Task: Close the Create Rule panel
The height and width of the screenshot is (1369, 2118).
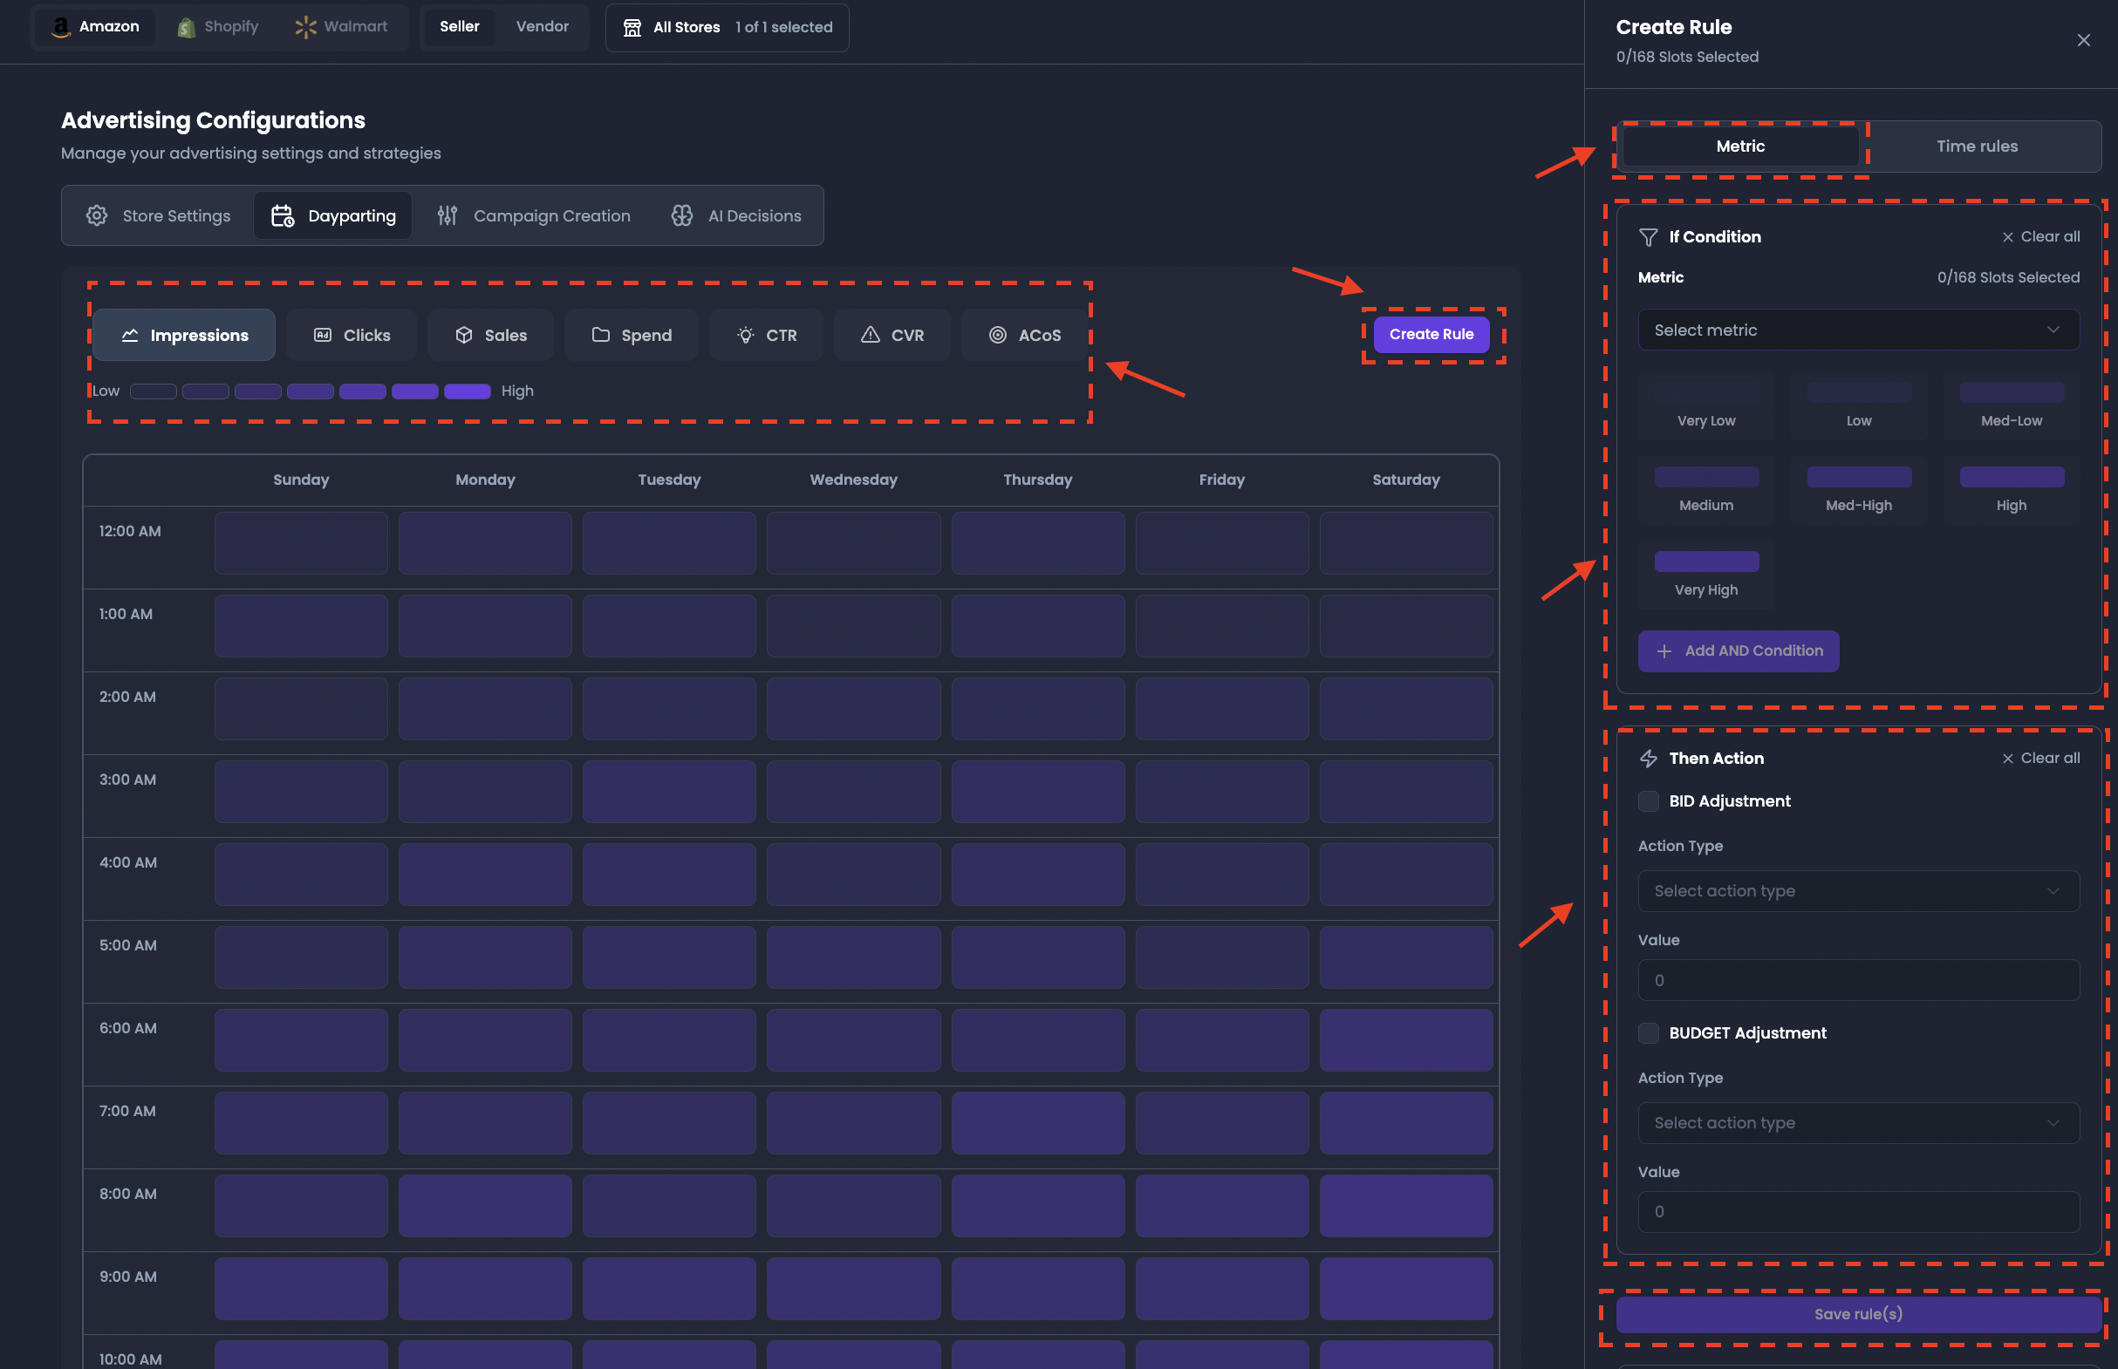Action: [2083, 41]
